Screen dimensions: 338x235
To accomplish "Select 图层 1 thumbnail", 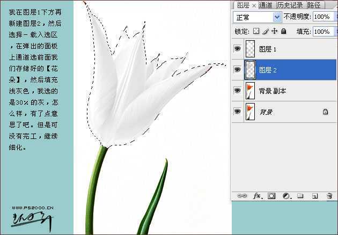I will pyautogui.click(x=250, y=49).
